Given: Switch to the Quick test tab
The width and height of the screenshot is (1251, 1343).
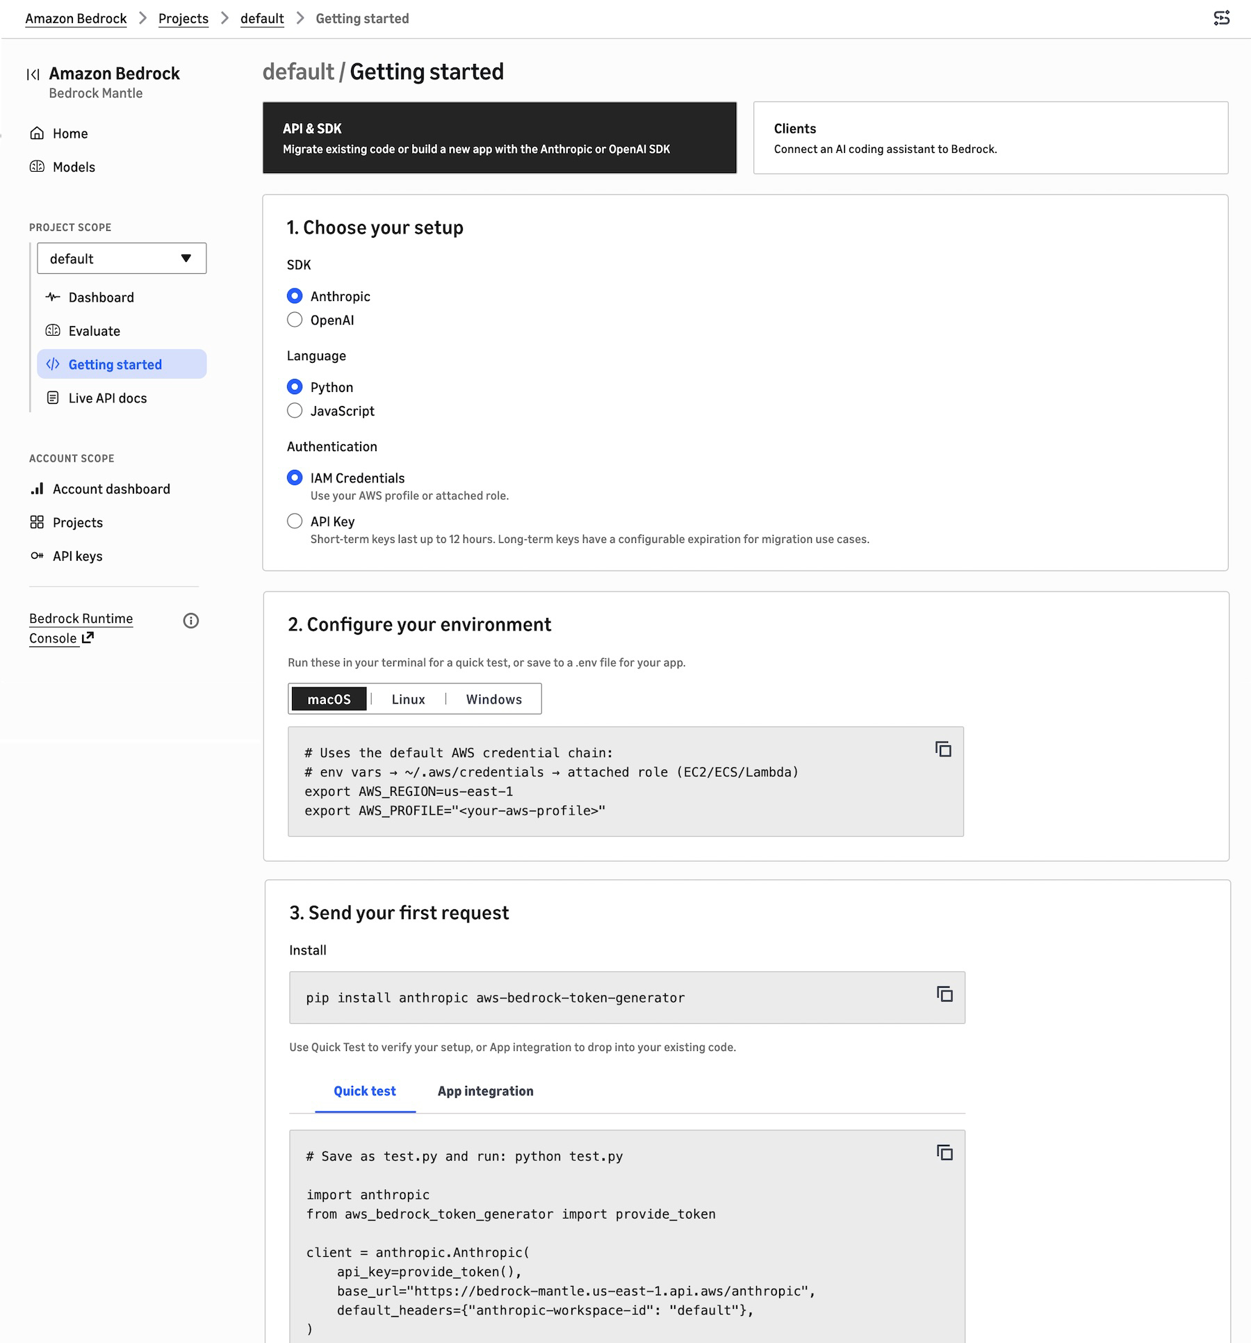Looking at the screenshot, I should (x=365, y=1091).
